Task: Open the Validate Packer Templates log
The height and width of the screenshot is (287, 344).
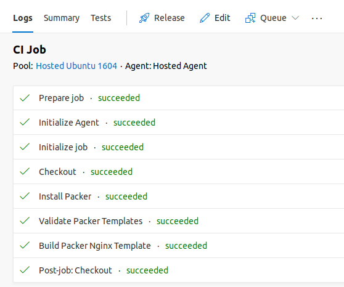Action: pos(179,220)
